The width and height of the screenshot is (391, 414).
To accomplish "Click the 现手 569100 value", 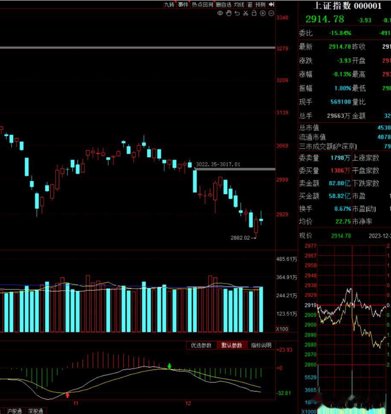I will [x=341, y=102].
